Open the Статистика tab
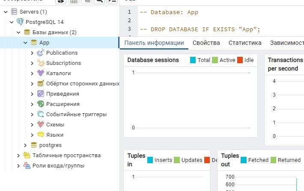The width and height of the screenshot is (304, 191). click(245, 43)
